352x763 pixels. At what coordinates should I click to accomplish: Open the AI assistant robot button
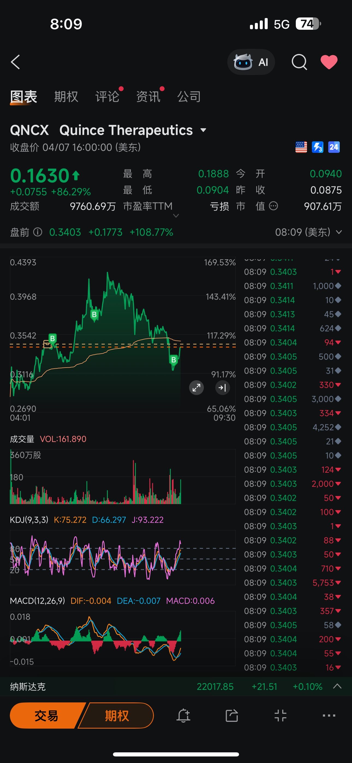point(251,62)
